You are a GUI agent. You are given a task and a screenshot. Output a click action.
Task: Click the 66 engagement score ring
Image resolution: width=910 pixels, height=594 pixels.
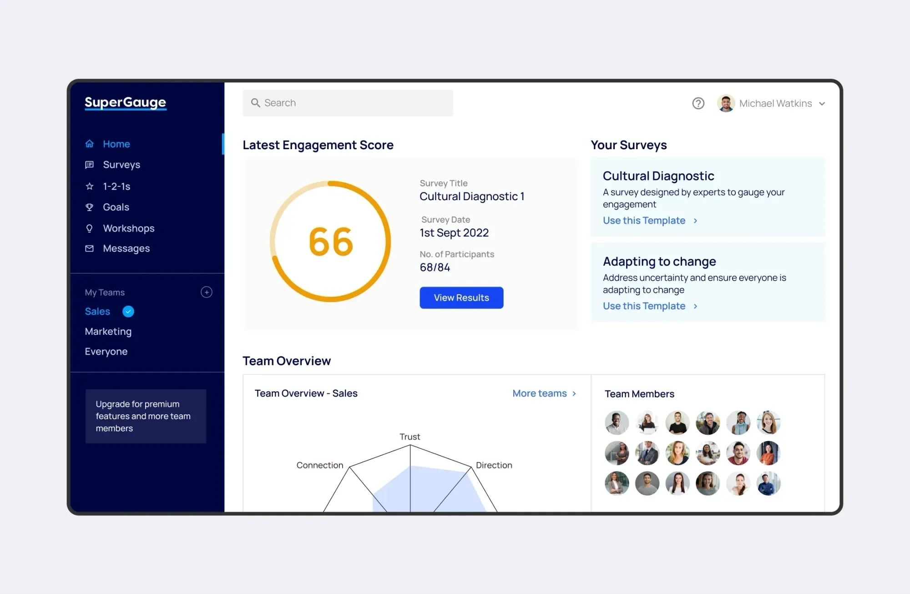[331, 241]
